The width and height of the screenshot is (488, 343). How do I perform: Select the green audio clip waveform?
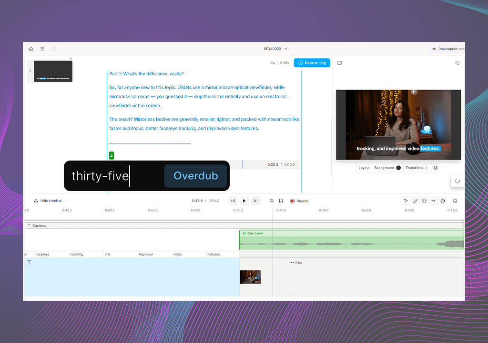pos(352,240)
